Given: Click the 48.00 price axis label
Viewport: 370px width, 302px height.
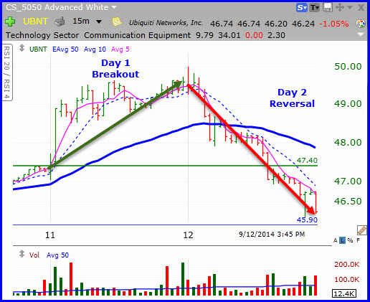Looking at the screenshot, I should point(348,142).
